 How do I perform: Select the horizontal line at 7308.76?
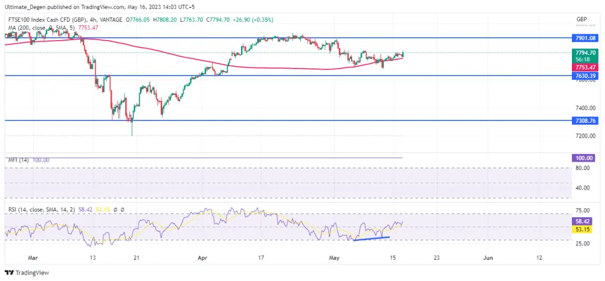click(x=288, y=120)
